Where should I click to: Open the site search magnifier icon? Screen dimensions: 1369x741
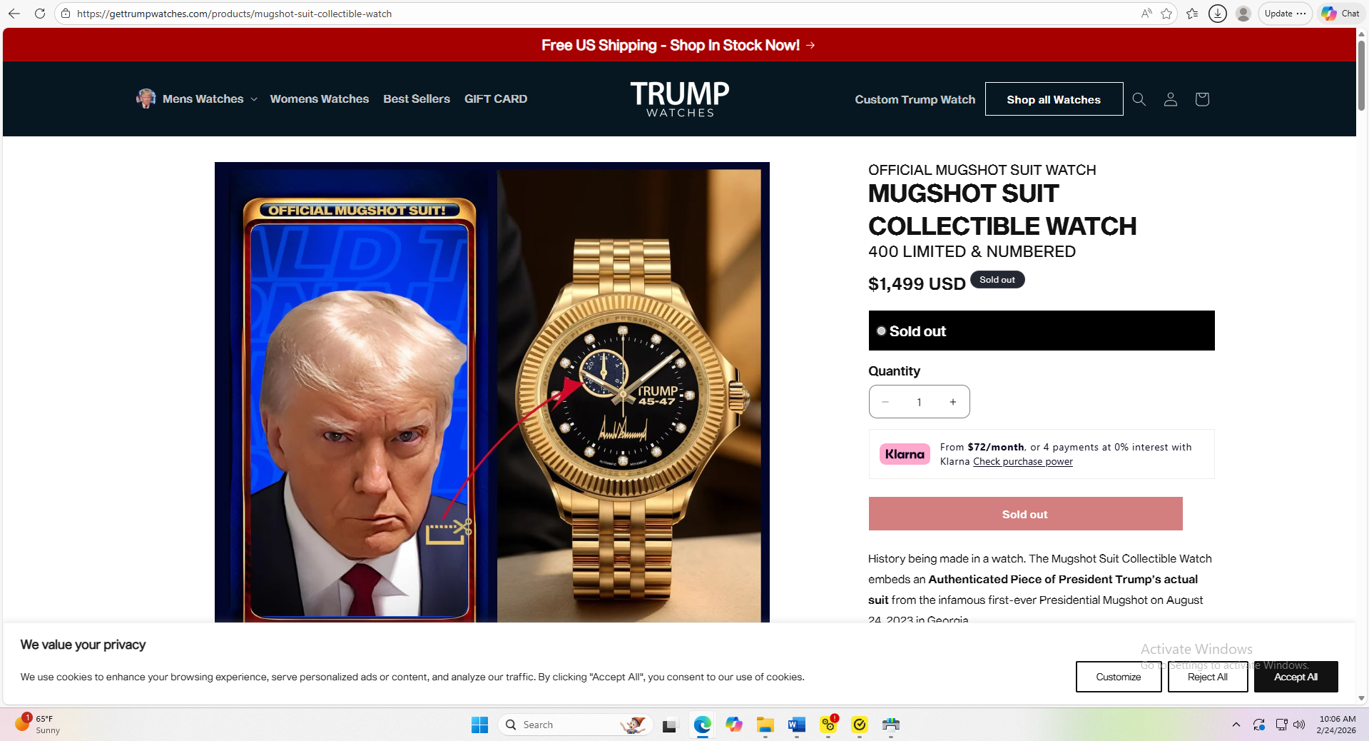click(1139, 99)
